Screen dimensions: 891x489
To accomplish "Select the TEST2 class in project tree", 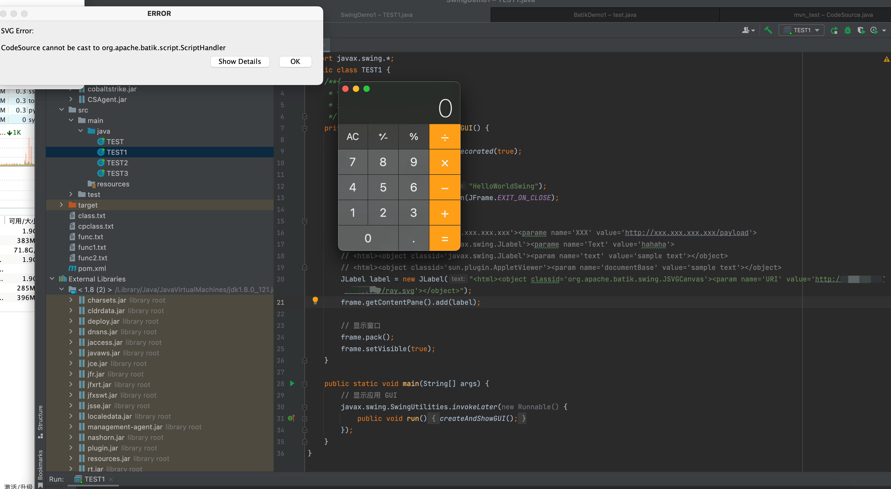I will pos(117,163).
